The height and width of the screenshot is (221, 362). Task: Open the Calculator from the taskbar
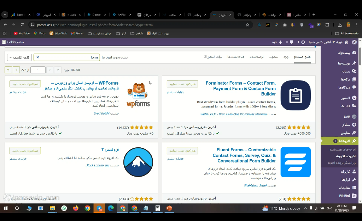click(158, 208)
